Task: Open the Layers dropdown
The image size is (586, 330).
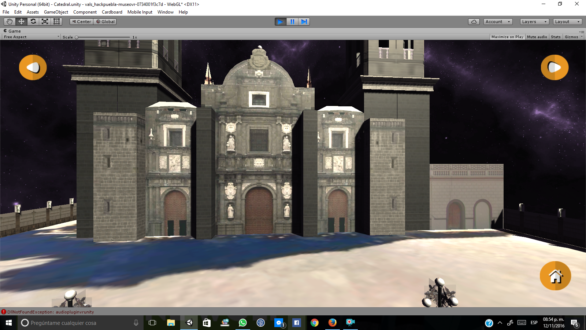Action: point(535,22)
